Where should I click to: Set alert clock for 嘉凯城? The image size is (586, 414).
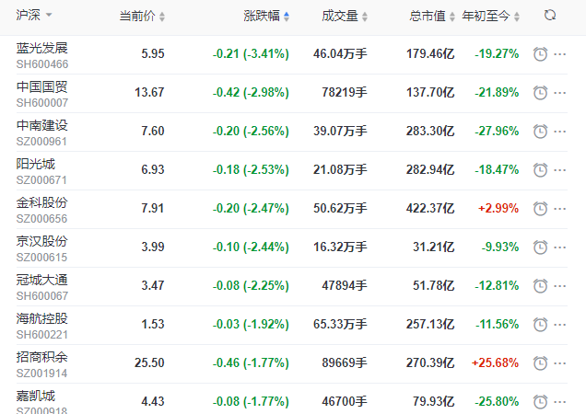[540, 402]
